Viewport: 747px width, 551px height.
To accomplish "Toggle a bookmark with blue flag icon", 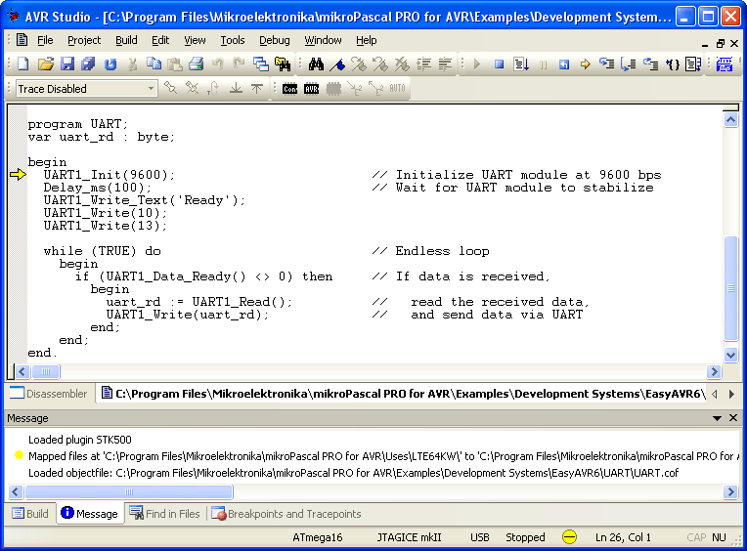I will point(337,64).
